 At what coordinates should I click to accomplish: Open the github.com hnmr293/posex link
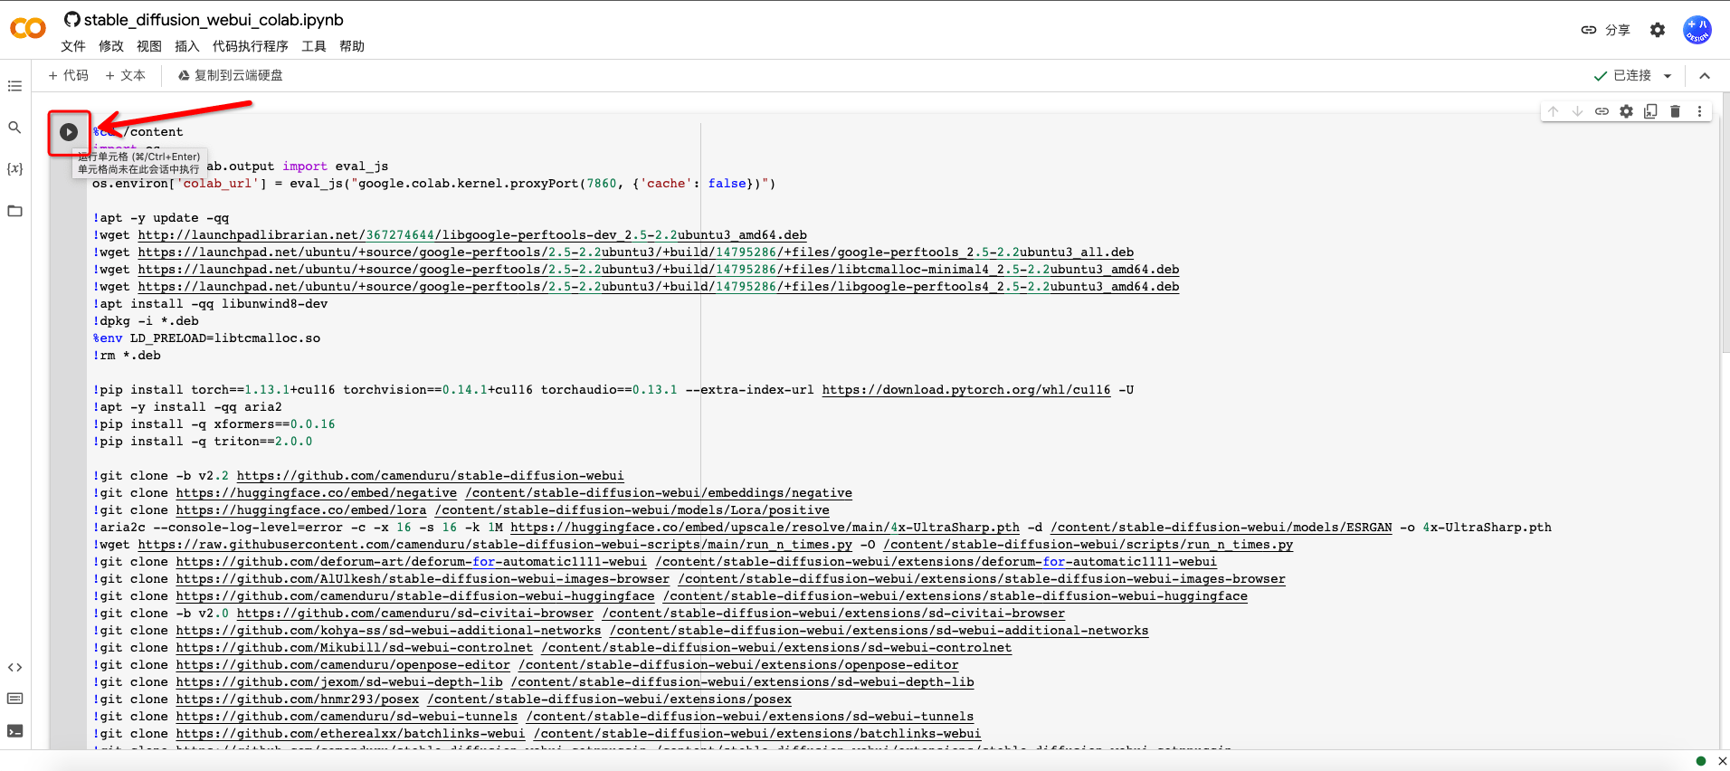(298, 700)
